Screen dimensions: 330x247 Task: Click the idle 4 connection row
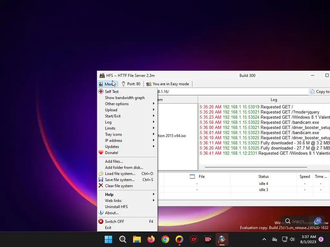click(x=244, y=184)
